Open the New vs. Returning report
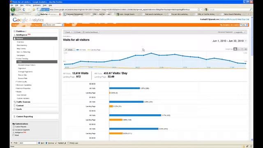263x148 pixels. click(23, 52)
